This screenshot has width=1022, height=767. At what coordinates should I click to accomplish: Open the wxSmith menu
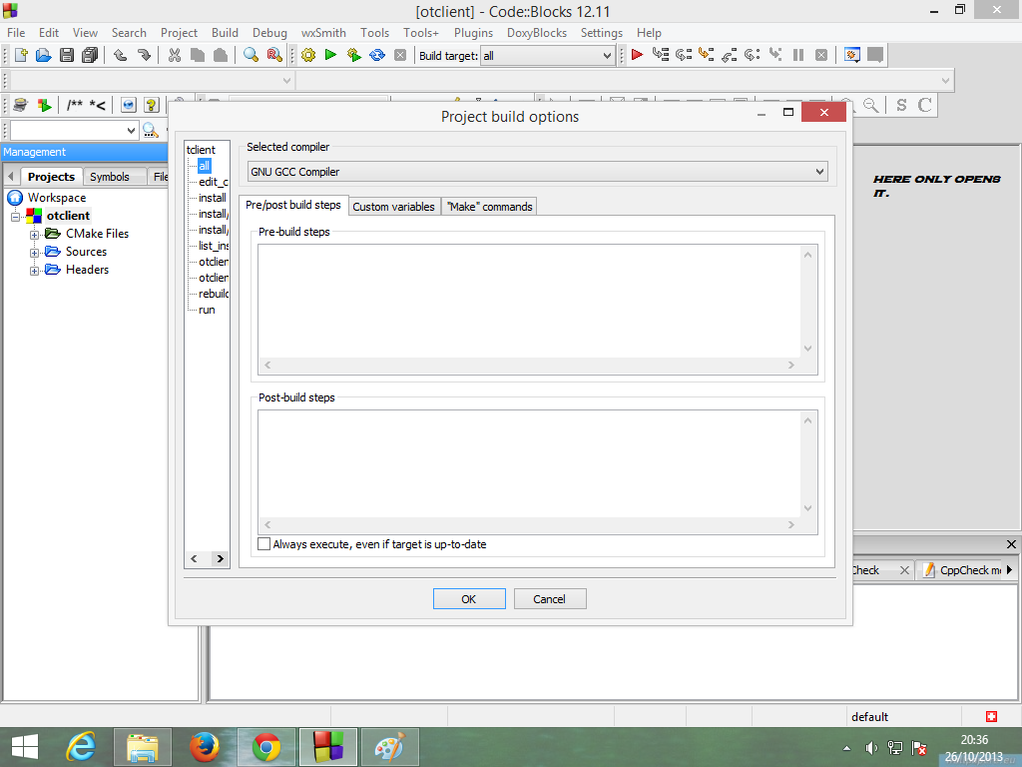click(x=323, y=33)
